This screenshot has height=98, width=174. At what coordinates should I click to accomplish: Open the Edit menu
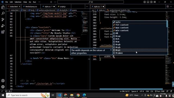[11, 2]
